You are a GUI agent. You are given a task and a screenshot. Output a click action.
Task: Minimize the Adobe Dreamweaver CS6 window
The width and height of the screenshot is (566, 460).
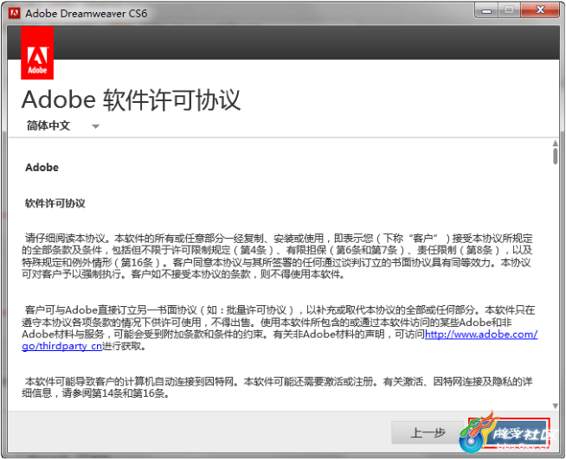point(486,10)
